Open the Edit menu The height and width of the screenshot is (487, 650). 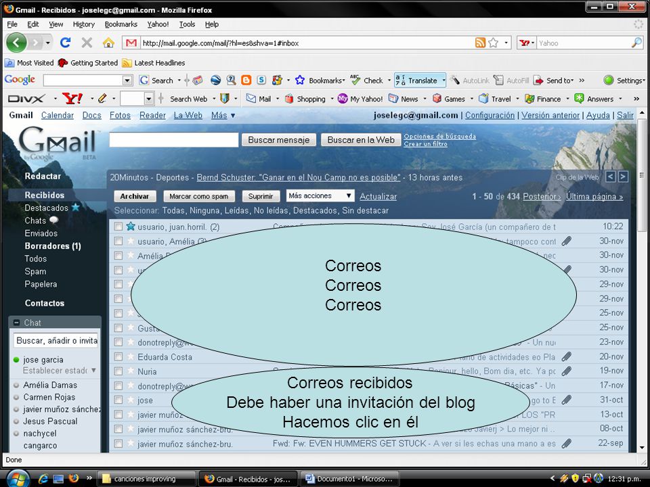coord(32,24)
